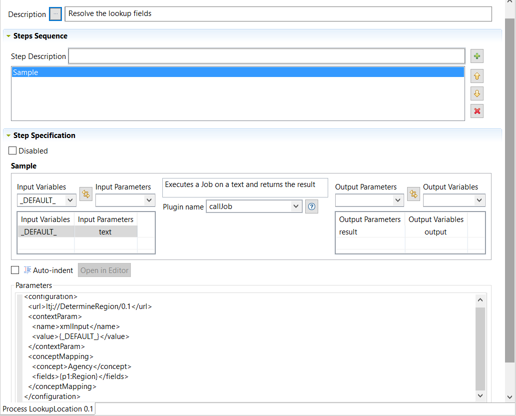516x416 pixels.
Task: Enable the Disabled checkbox
Action: pos(13,150)
